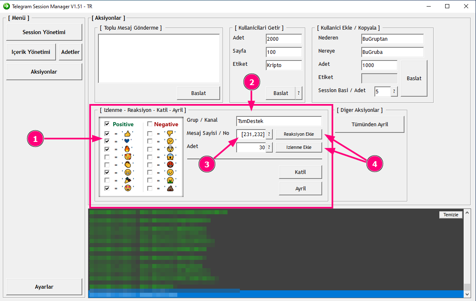
Task: Check the checkbox beside poop emoji
Action: point(150,188)
